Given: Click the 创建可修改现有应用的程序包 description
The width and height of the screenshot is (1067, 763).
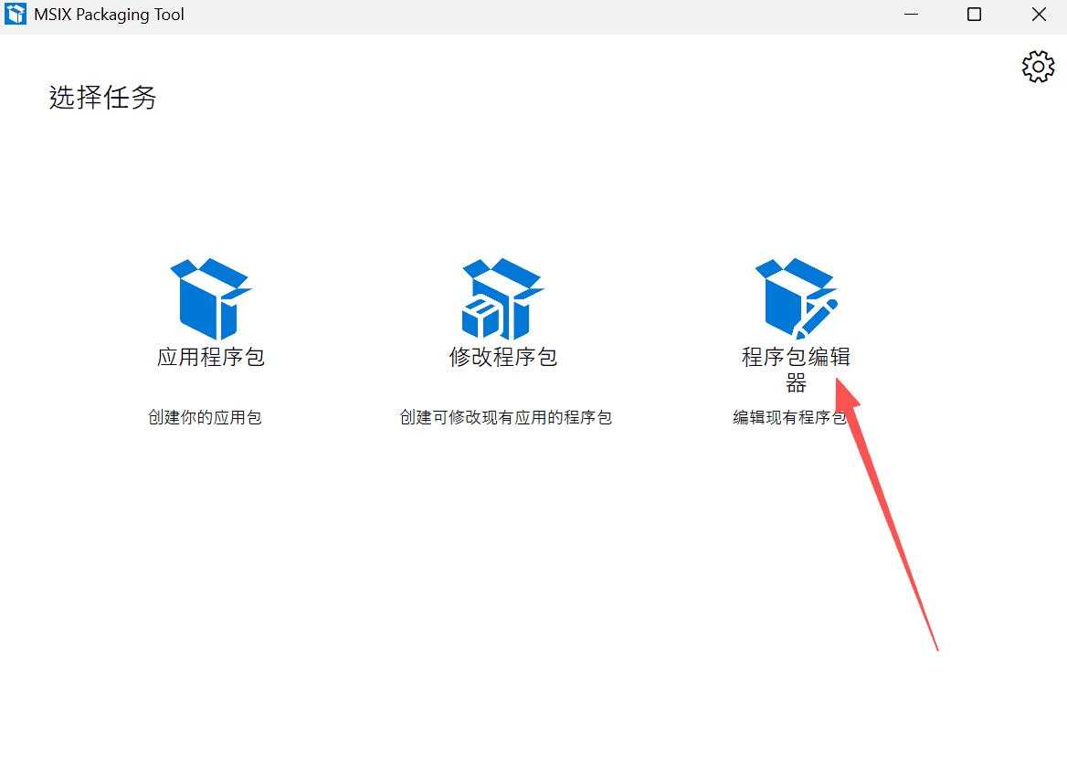Looking at the screenshot, I should tap(505, 418).
